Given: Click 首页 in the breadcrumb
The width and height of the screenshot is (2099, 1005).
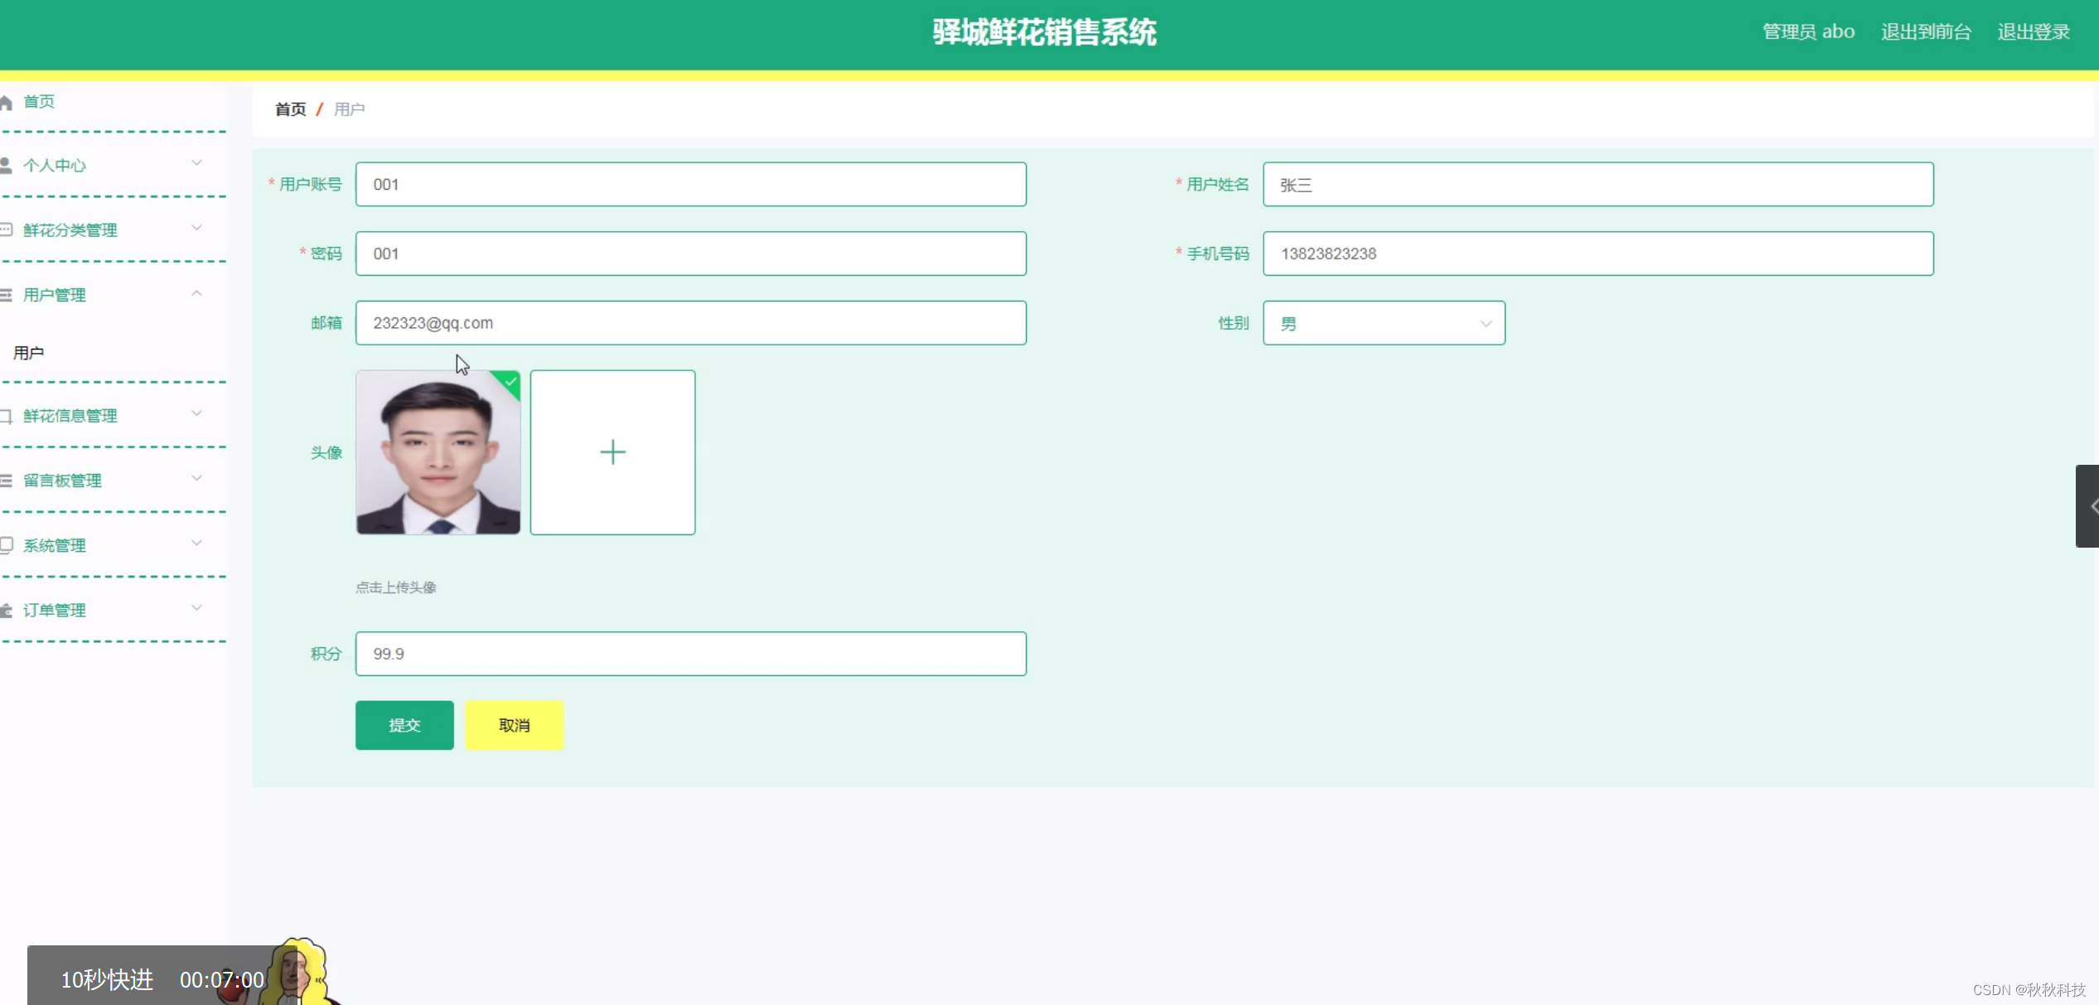Looking at the screenshot, I should 290,109.
